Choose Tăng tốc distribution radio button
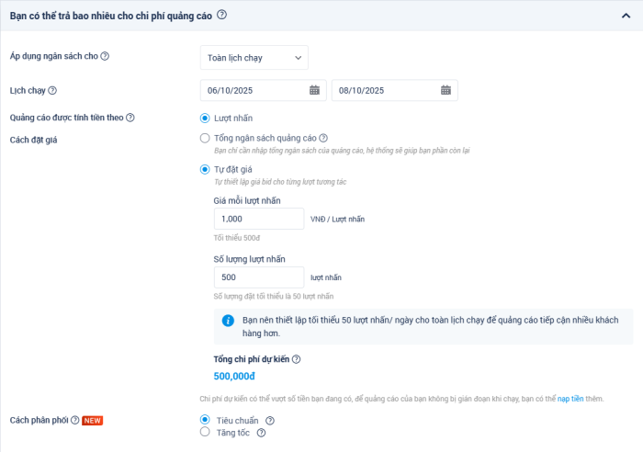 coord(205,432)
